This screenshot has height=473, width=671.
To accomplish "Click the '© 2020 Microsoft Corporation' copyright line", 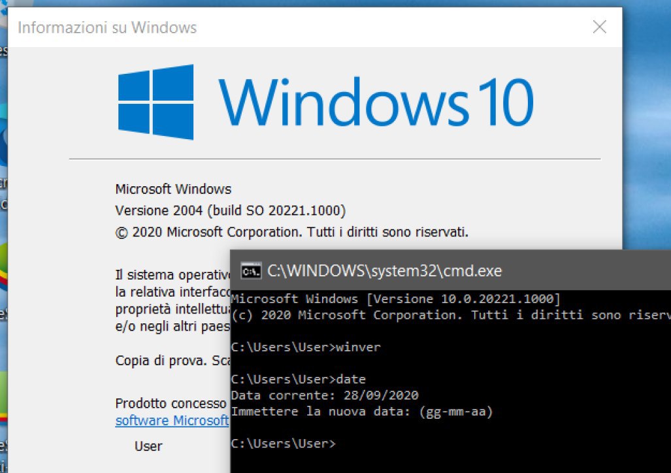I will pos(292,232).
